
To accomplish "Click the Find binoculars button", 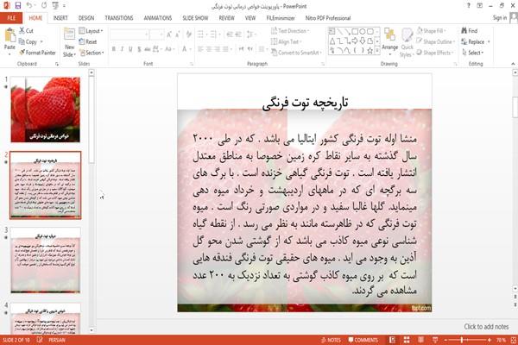I will tap(470, 31).
